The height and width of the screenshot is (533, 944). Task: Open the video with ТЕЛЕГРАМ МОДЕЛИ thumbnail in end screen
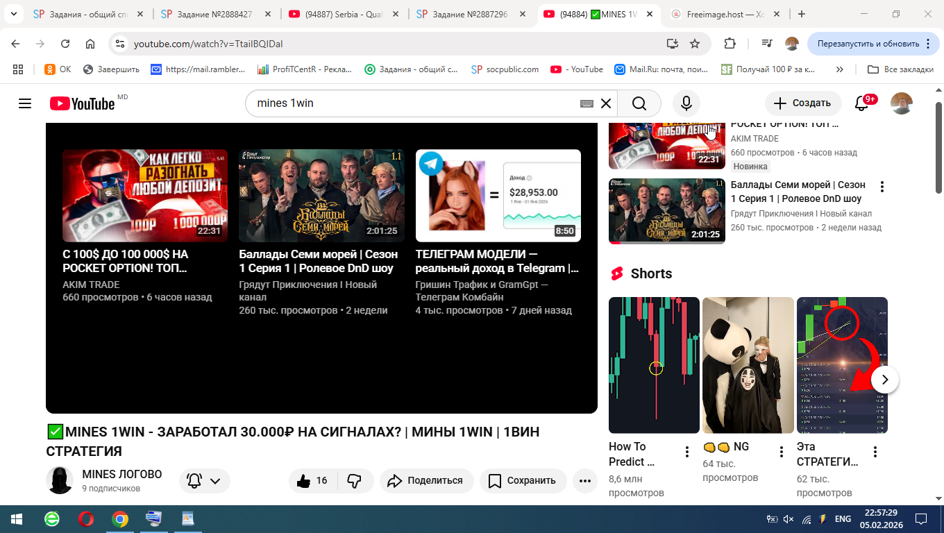coord(498,195)
